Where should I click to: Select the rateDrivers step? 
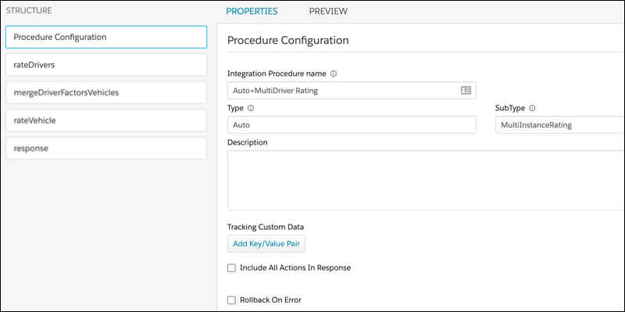(x=106, y=65)
